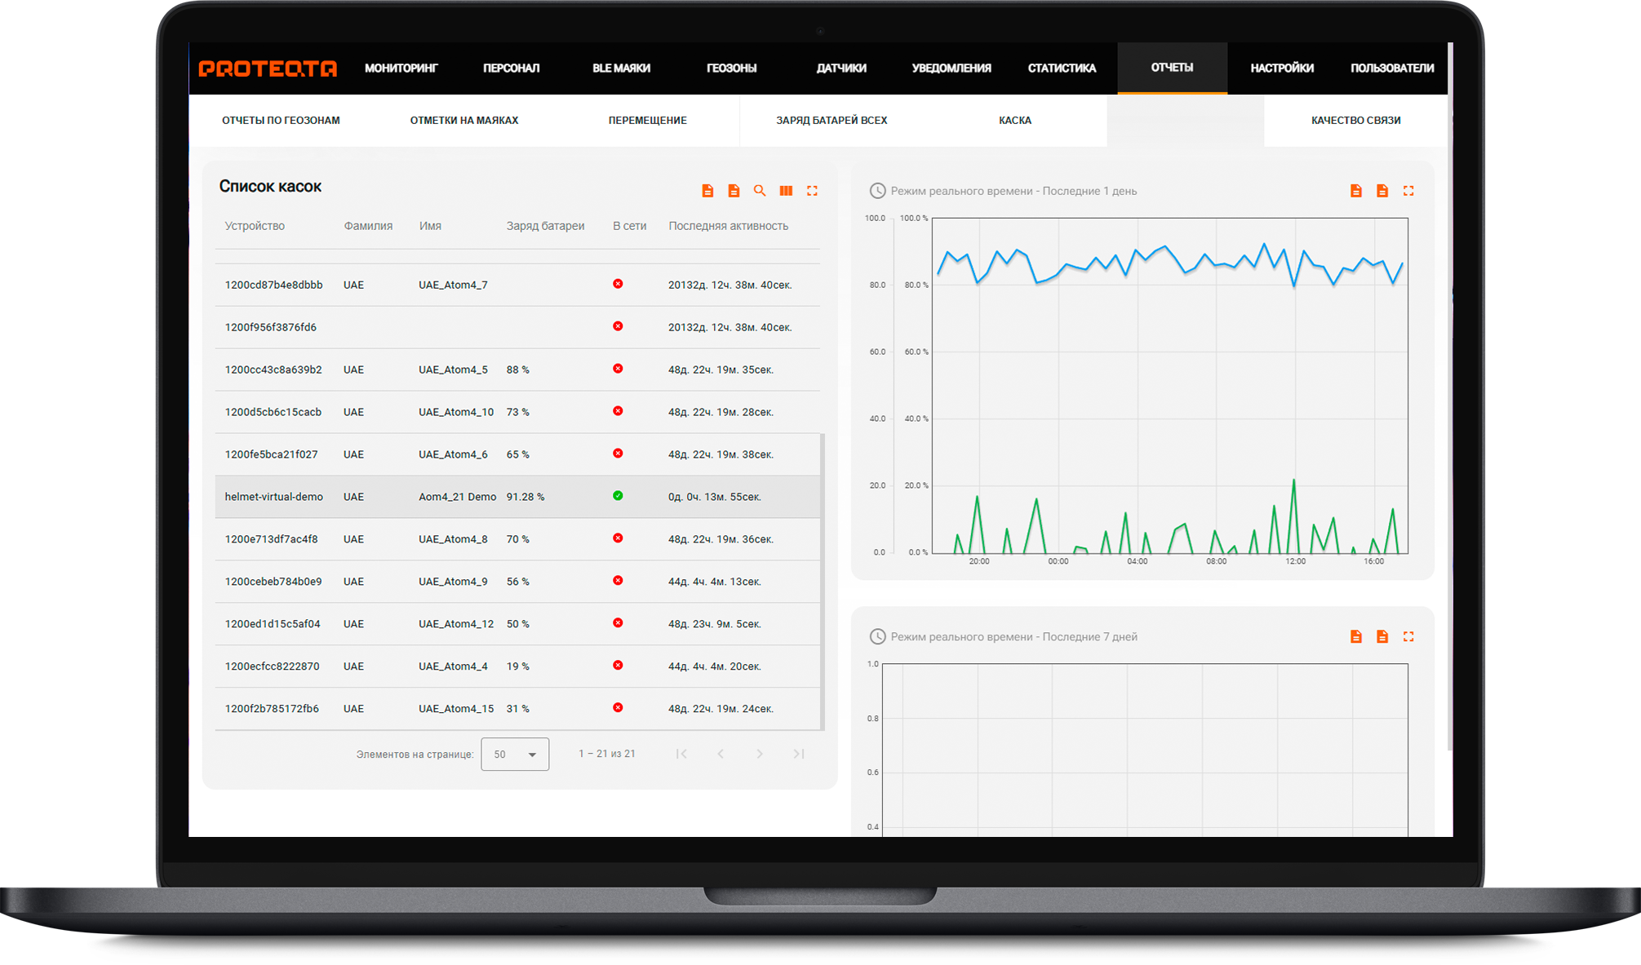
Task: Open the search icon above the helmet list
Action: pos(760,190)
